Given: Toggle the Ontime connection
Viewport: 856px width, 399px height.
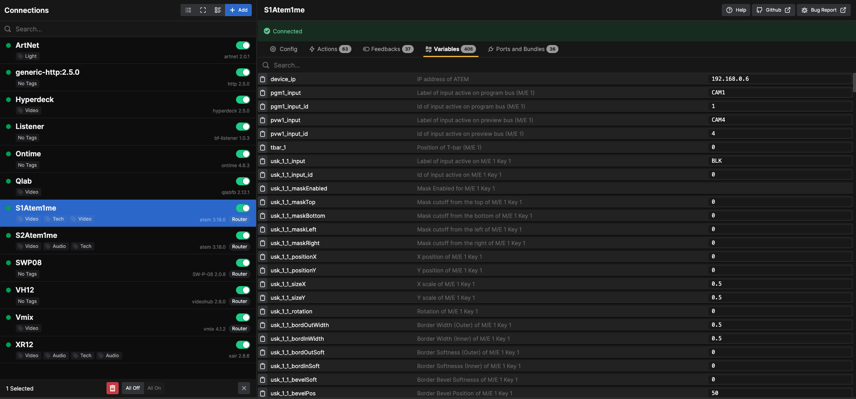Looking at the screenshot, I should click(243, 154).
